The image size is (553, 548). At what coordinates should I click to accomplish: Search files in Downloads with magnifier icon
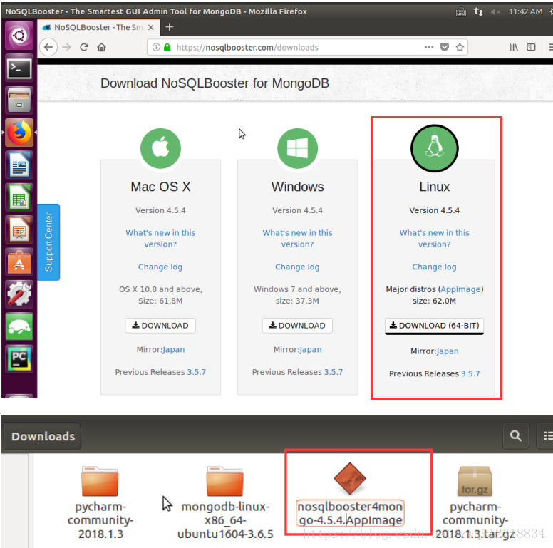515,435
